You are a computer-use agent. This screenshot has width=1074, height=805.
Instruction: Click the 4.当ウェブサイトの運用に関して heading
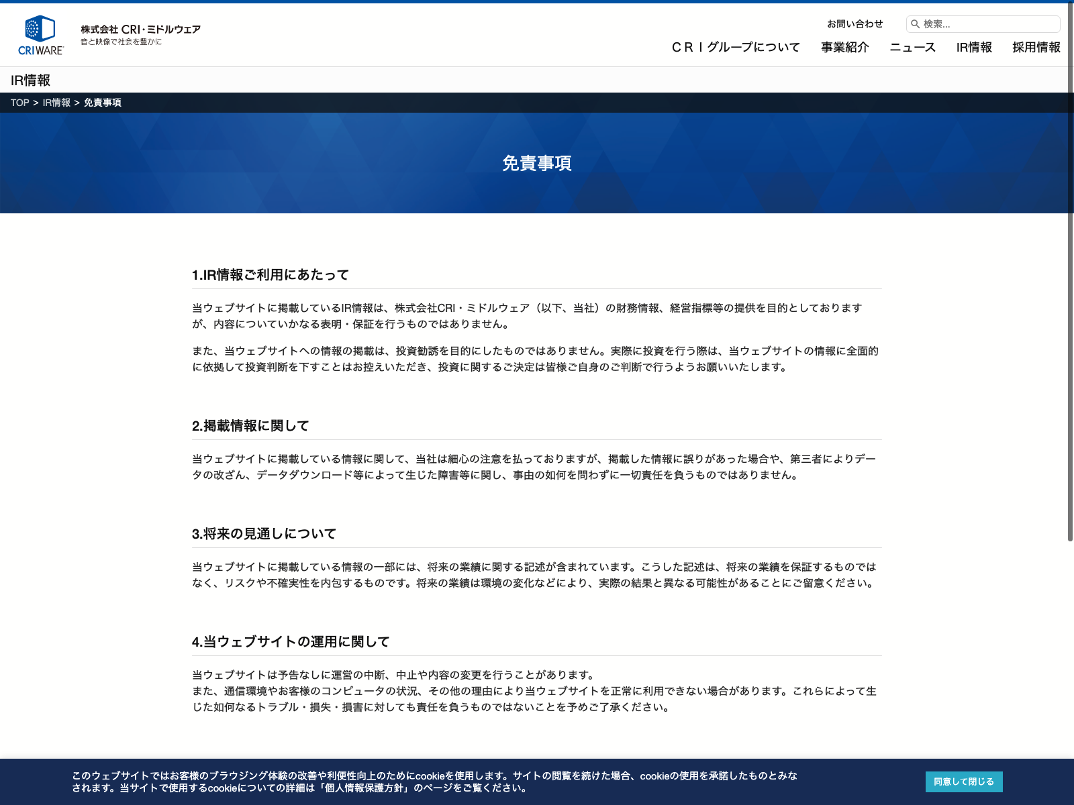(291, 642)
